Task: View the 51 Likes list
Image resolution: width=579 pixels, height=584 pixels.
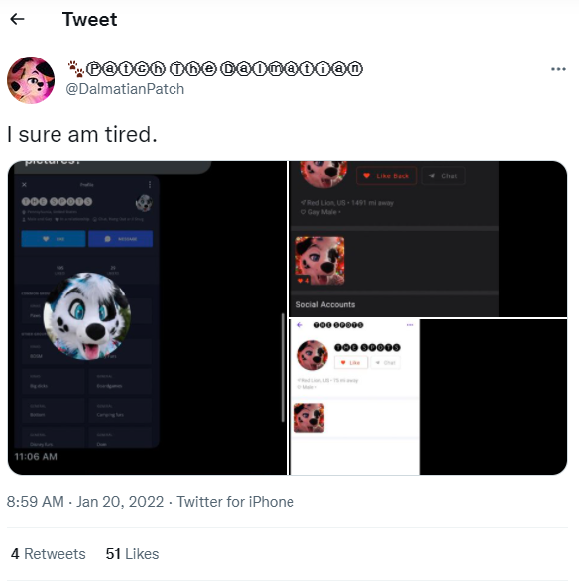Action: [132, 554]
